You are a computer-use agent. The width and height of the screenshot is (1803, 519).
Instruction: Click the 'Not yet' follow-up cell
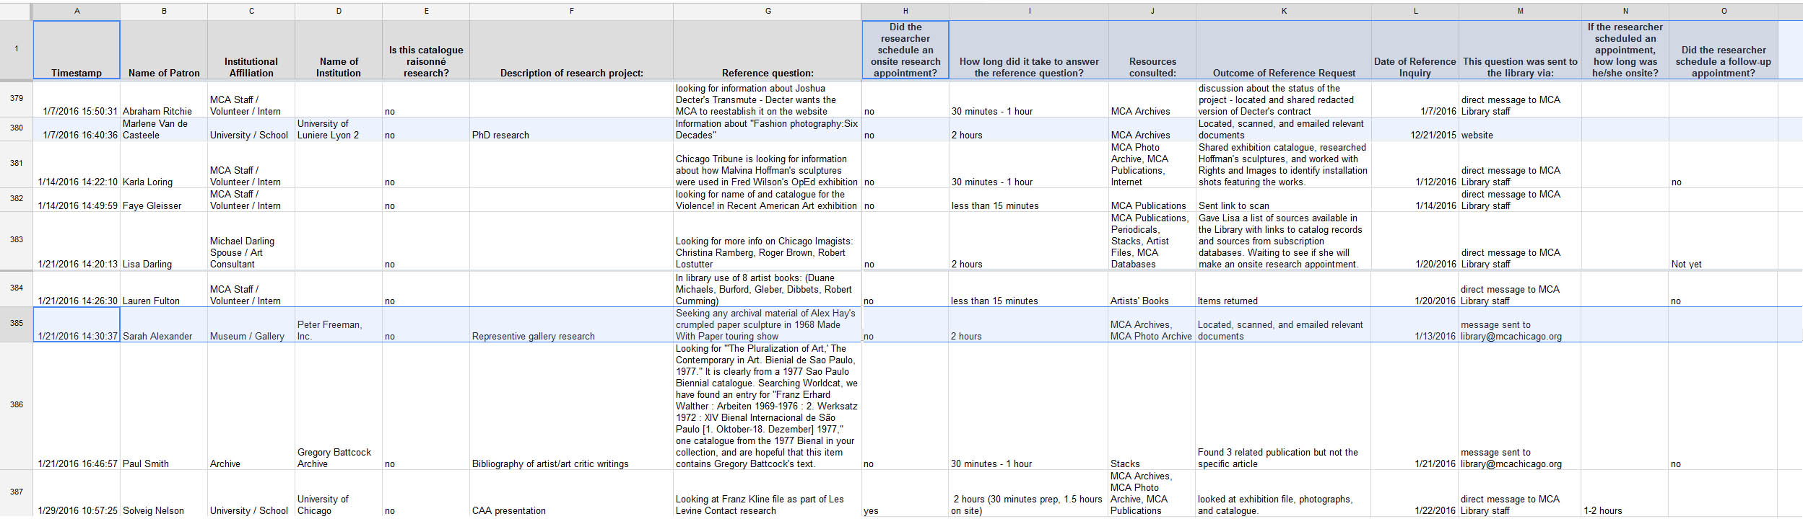[x=1723, y=263]
